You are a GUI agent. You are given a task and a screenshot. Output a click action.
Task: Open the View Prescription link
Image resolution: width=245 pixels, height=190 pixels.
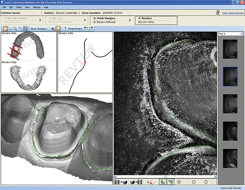[x=232, y=13]
